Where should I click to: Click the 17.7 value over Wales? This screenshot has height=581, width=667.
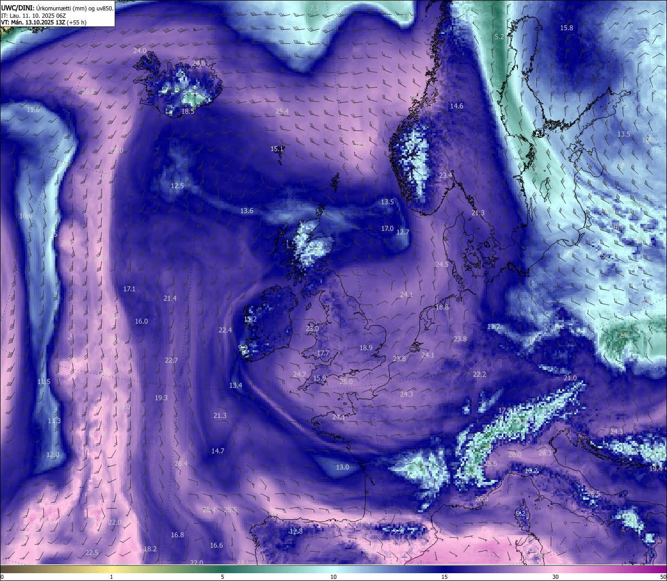click(323, 353)
